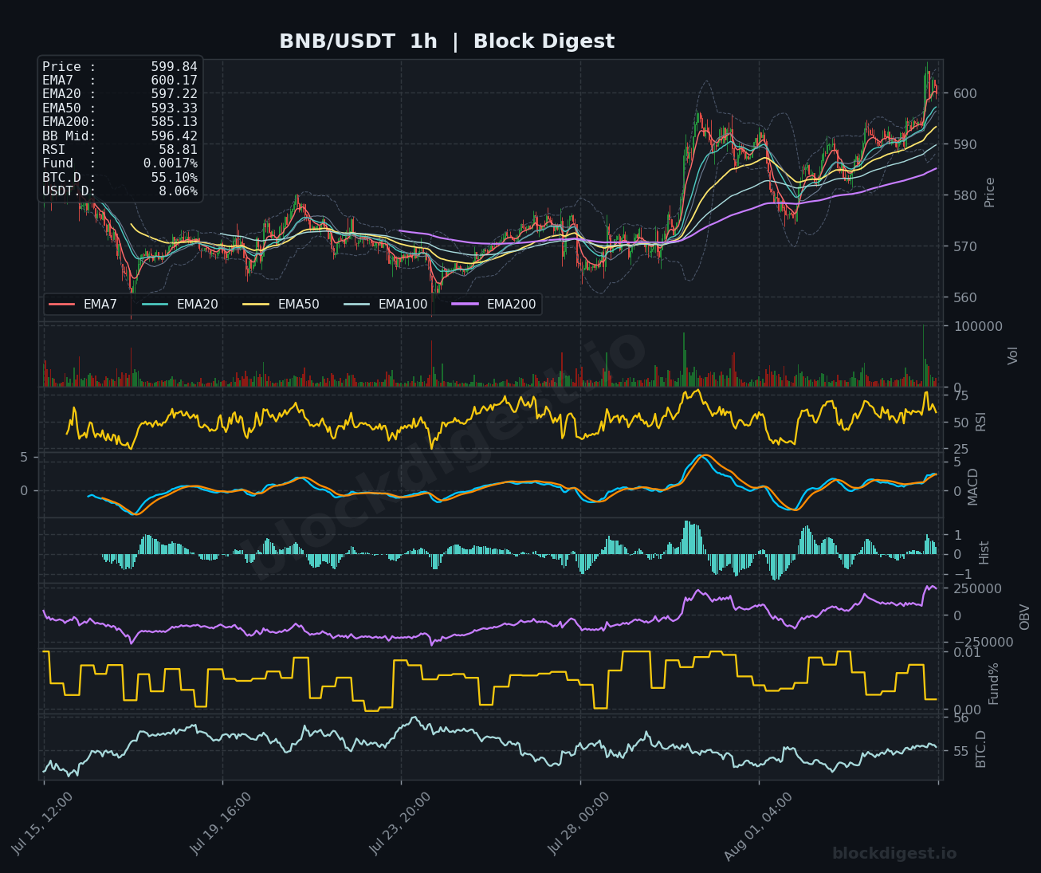Image resolution: width=1041 pixels, height=873 pixels.
Task: Click the Jul 19, 16:00 date label
Action: (x=222, y=823)
